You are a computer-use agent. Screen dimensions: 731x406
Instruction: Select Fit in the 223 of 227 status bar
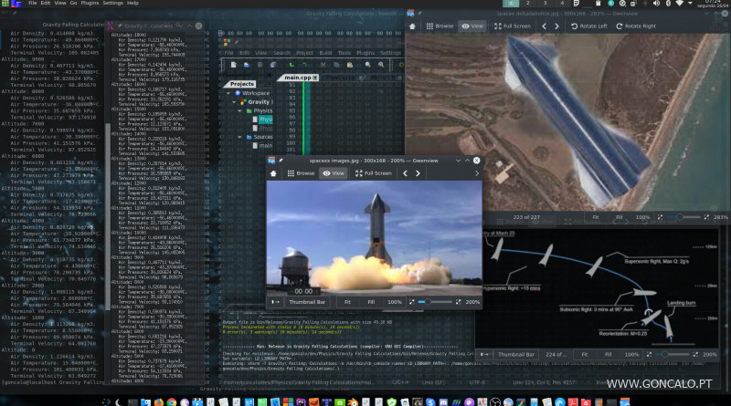click(x=596, y=217)
